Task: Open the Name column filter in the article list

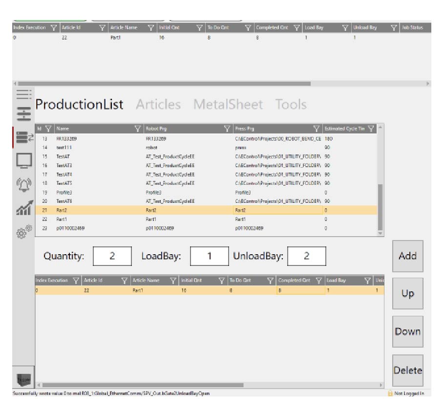Action: click(138, 129)
